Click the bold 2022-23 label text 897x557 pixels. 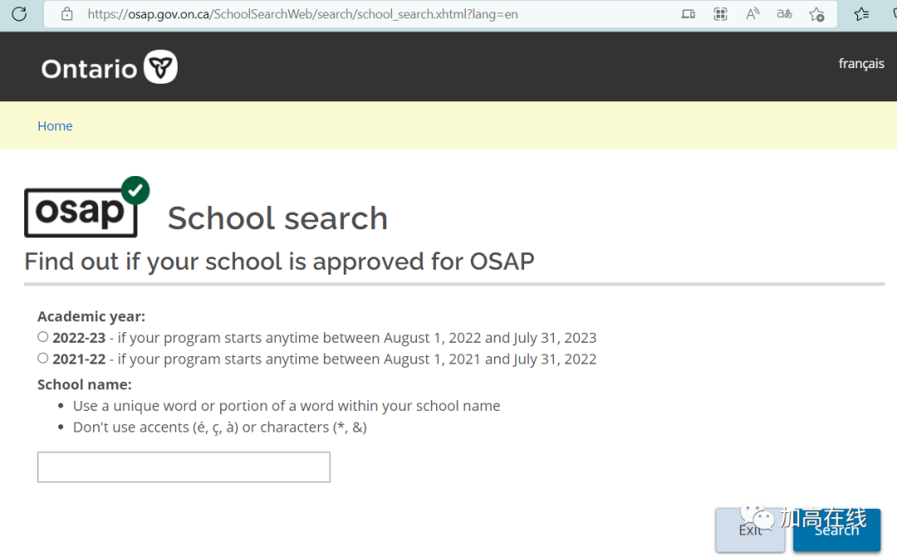pos(80,337)
